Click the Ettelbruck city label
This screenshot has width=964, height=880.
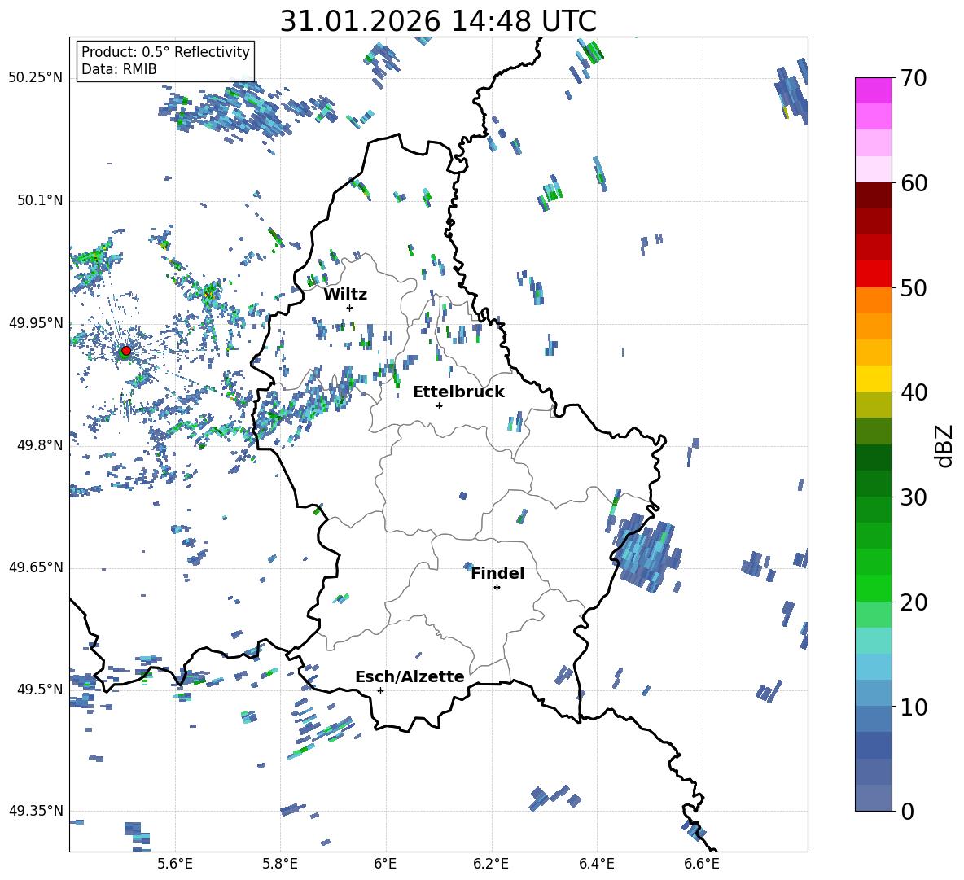(458, 392)
